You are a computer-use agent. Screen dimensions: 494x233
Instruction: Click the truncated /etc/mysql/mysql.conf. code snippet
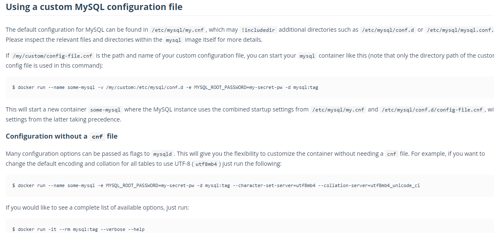coord(459,30)
